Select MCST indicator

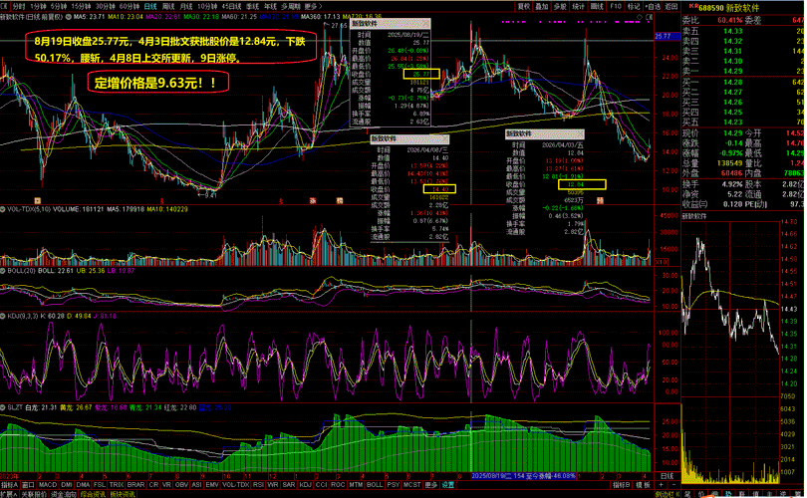pyautogui.click(x=411, y=485)
